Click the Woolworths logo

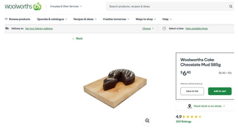click(x=23, y=6)
